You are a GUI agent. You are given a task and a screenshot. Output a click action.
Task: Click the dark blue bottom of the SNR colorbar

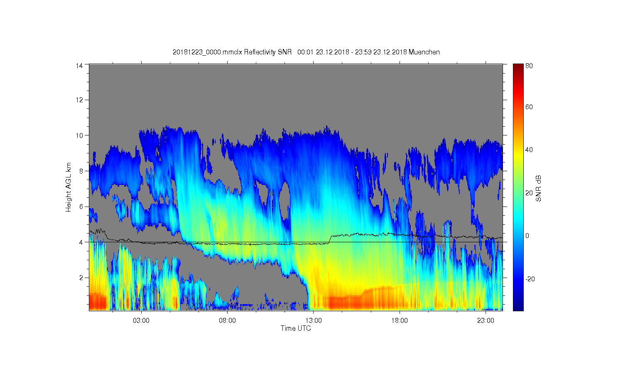[x=518, y=308]
